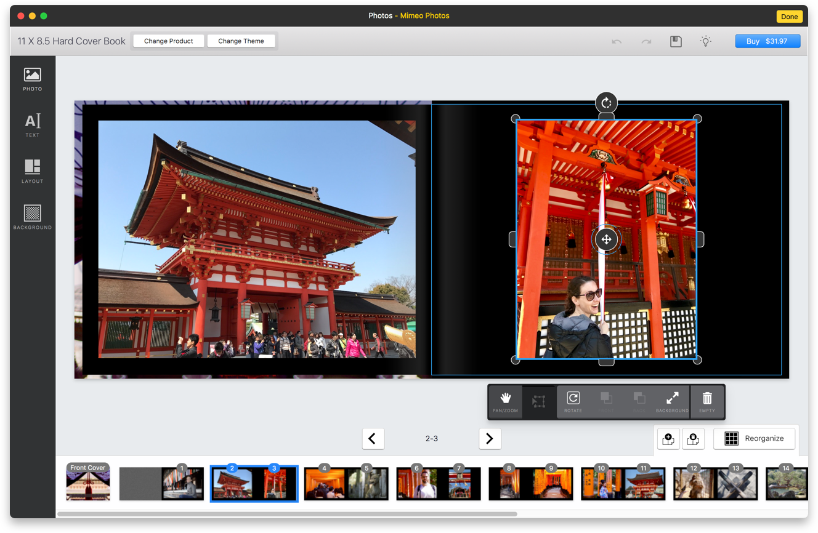Open the Reorganize view
This screenshot has width=818, height=533.
coord(754,438)
